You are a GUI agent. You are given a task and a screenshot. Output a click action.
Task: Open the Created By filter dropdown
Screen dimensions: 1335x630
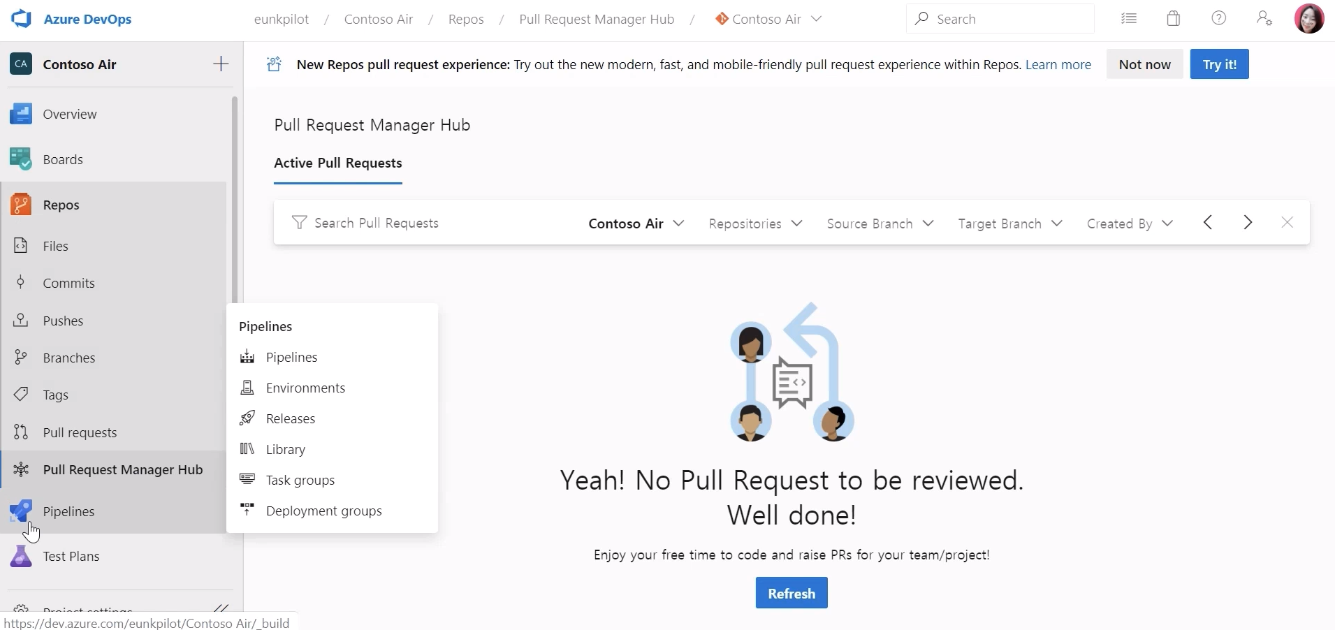(1130, 224)
